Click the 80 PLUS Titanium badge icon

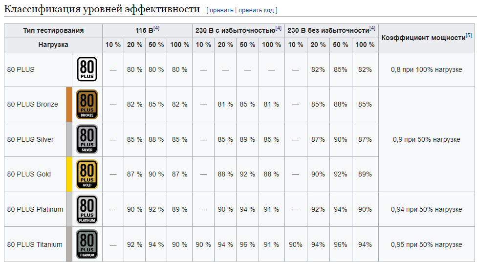(x=87, y=244)
